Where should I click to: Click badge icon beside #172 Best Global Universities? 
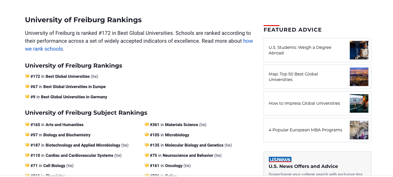click(x=27, y=76)
